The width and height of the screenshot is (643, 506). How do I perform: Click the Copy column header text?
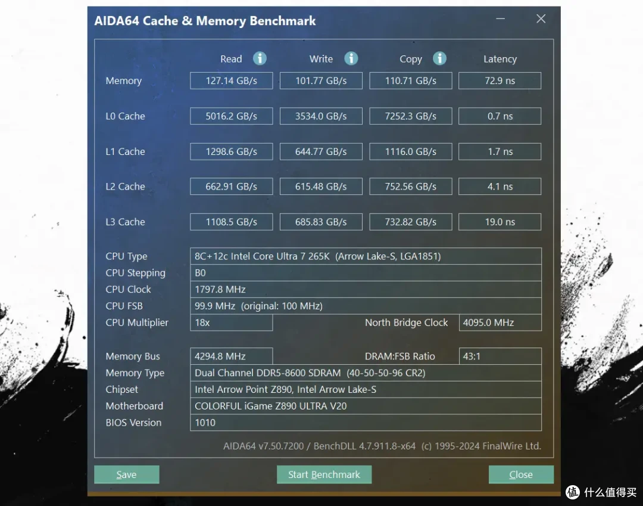(410, 60)
